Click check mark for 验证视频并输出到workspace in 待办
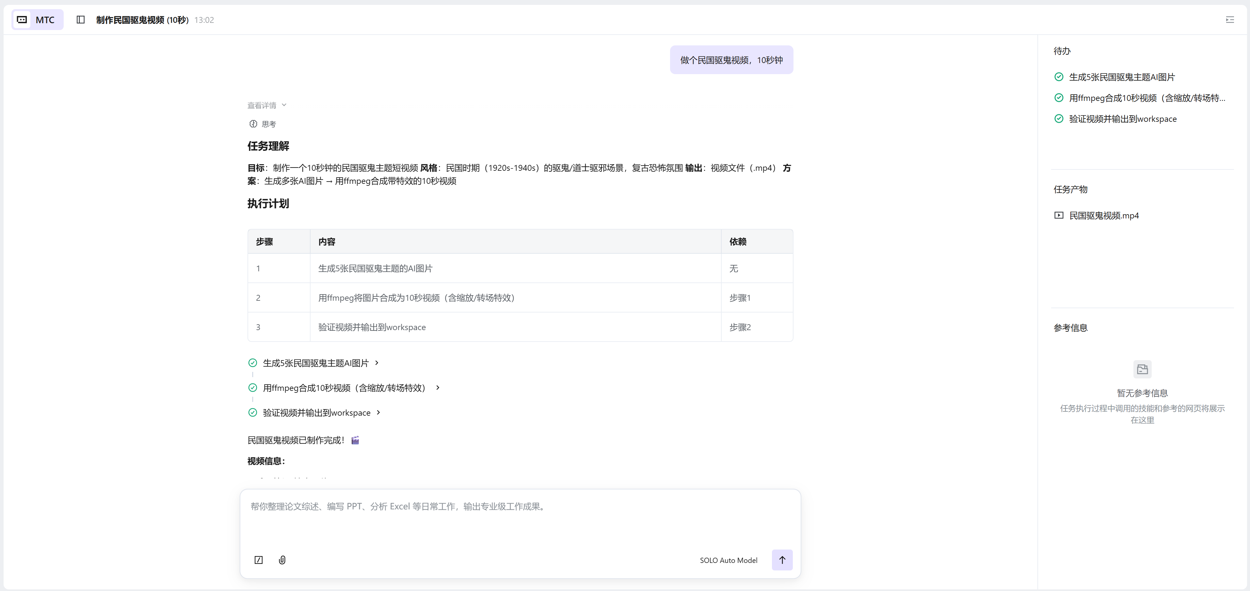Viewport: 1250px width, 591px height. tap(1059, 119)
